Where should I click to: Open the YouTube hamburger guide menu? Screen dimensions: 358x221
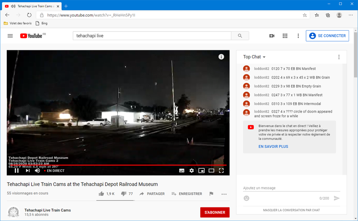10,36
